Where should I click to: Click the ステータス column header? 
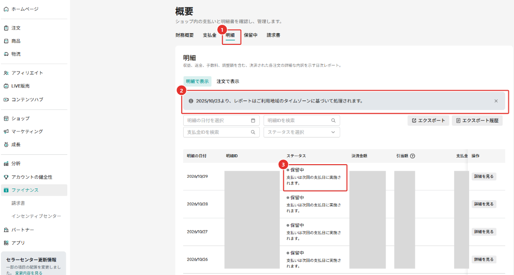pyautogui.click(x=296, y=156)
